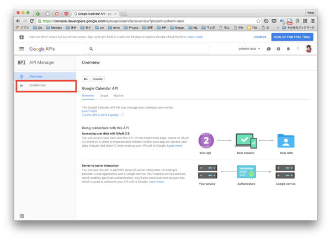Click the back arrow button beside Disable
Image resolution: width=331 pixels, height=240 pixels.
point(86,79)
